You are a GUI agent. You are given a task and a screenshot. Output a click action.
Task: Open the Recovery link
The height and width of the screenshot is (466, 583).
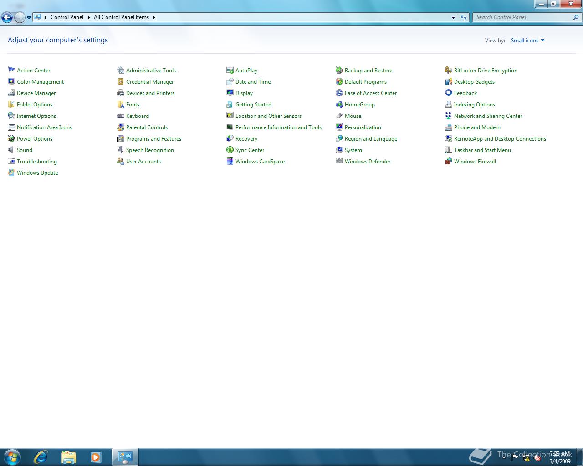[x=246, y=139]
